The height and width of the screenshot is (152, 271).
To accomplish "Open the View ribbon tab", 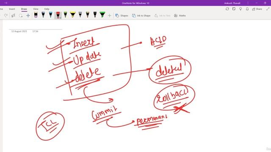I will pyautogui.click(x=36, y=9).
